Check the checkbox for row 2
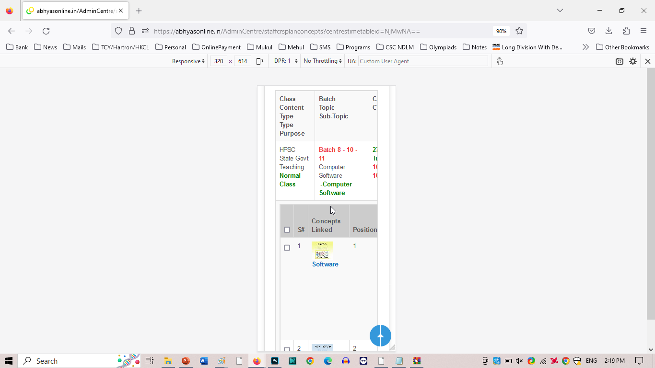 click(x=287, y=349)
